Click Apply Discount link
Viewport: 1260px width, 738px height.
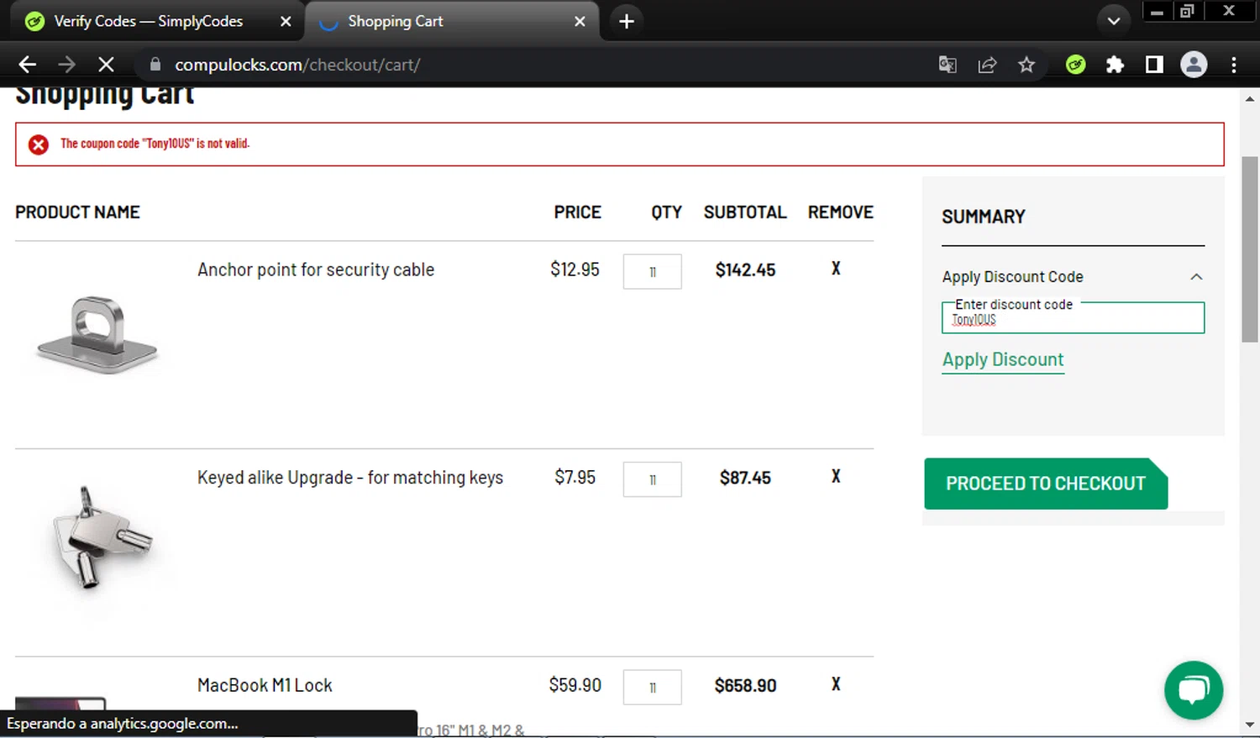click(x=1003, y=359)
